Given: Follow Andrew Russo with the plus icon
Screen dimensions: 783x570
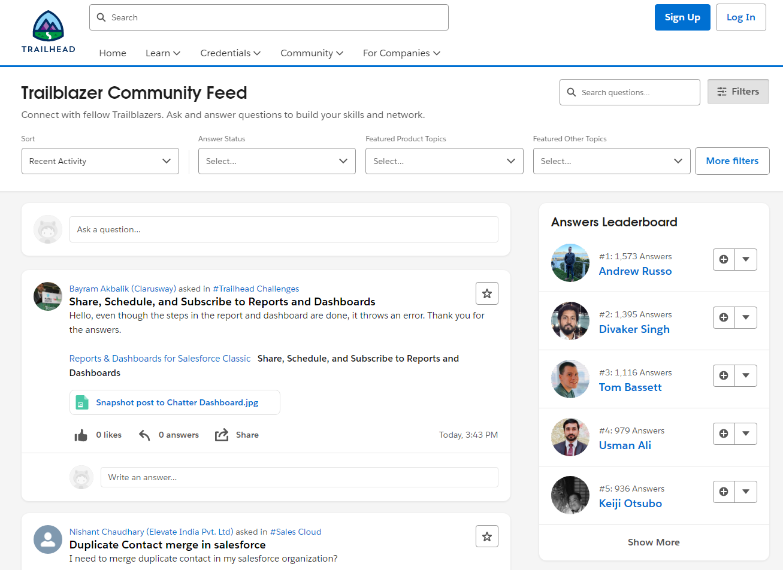Looking at the screenshot, I should pos(724,259).
